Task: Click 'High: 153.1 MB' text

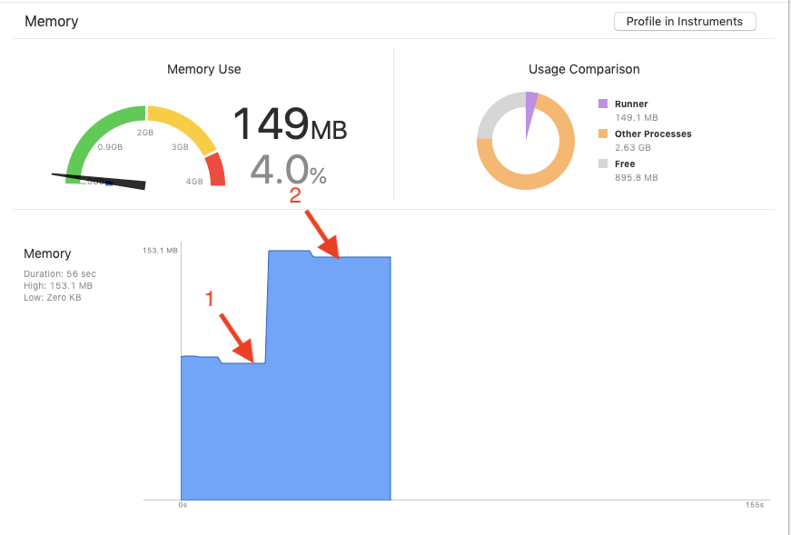Action: click(x=58, y=286)
